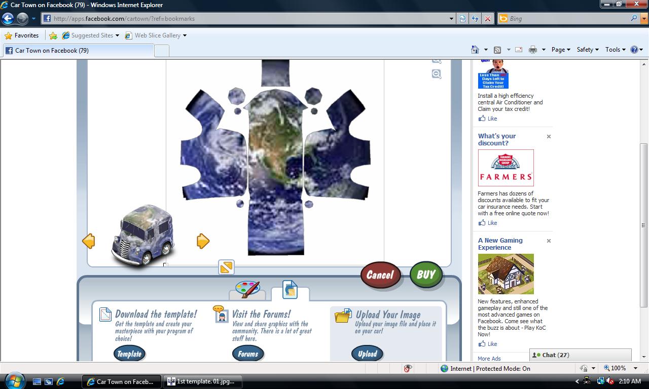Close the Farmers insurance ad

549,137
